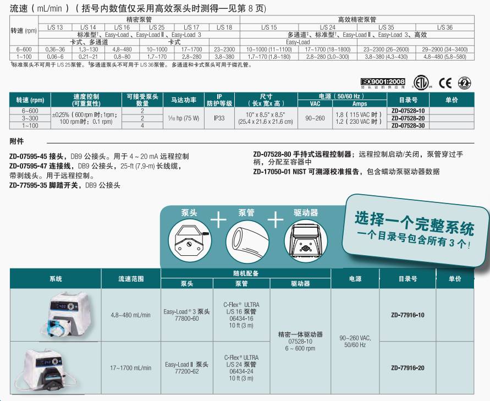Click catalog number ZD-77916-10
Screen dimensions: 490x401
click(408, 315)
